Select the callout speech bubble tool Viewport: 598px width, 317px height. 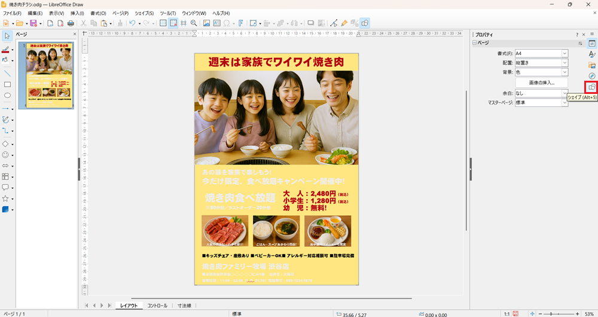[6, 187]
